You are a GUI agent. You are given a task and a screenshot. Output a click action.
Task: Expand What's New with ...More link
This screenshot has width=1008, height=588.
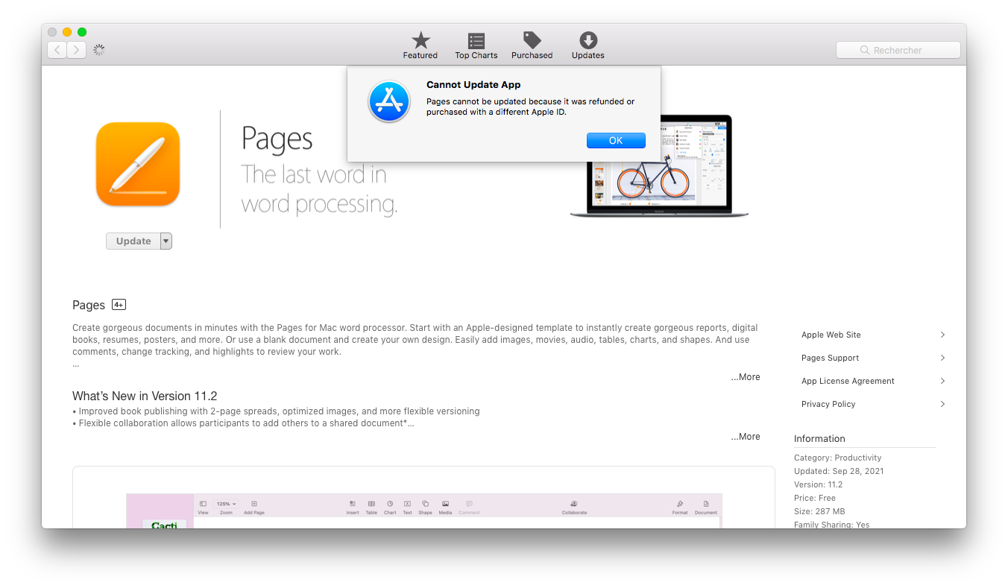746,437
